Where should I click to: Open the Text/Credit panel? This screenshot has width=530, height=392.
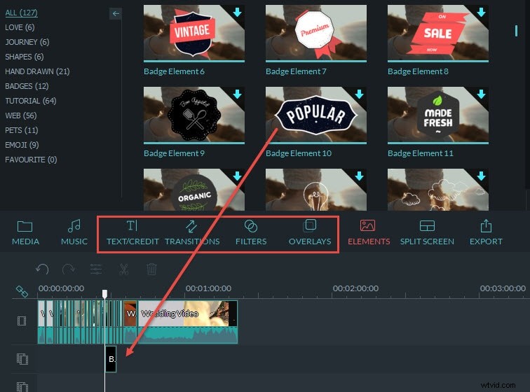pos(132,232)
